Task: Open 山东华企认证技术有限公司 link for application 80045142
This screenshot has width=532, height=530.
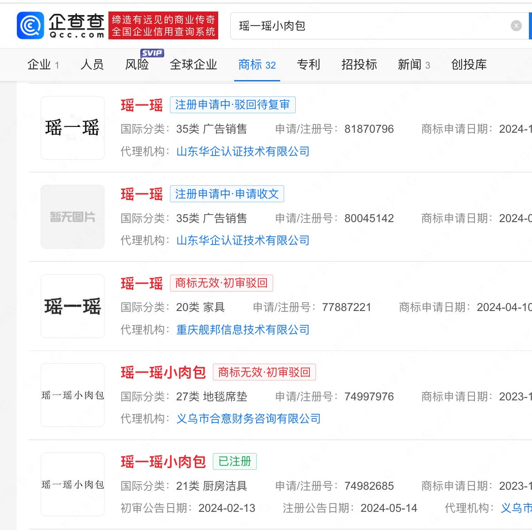Action: (x=243, y=241)
